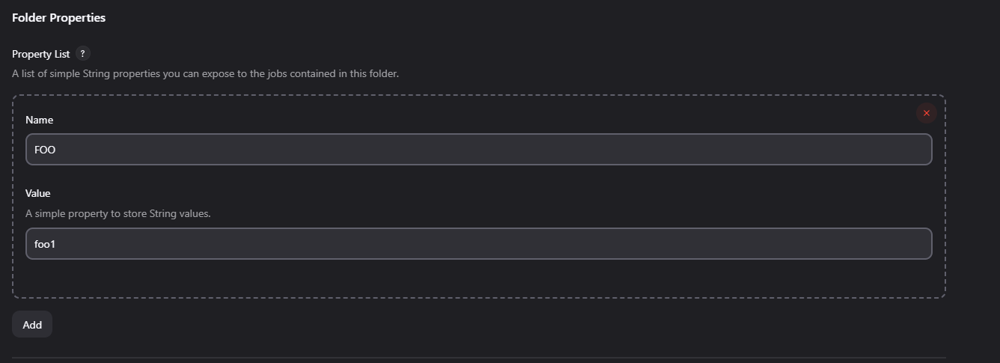Click the word "folder" ending the list description

coord(382,74)
